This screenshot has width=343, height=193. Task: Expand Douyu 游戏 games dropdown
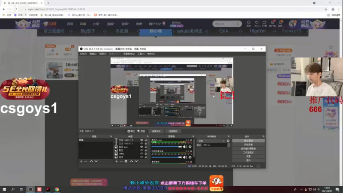(125, 24)
